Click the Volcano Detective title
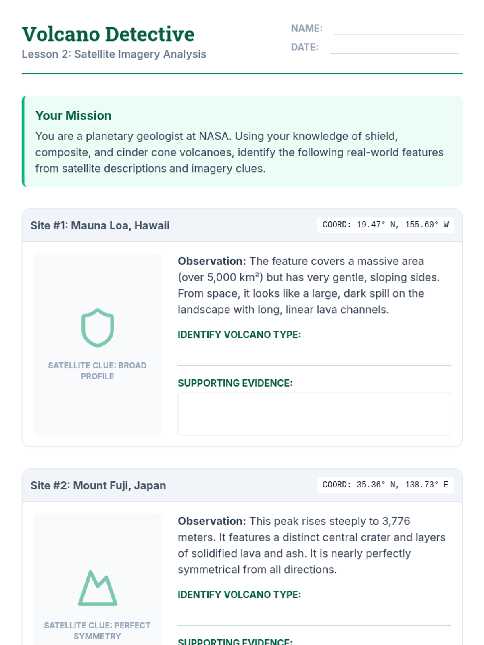 point(108,34)
